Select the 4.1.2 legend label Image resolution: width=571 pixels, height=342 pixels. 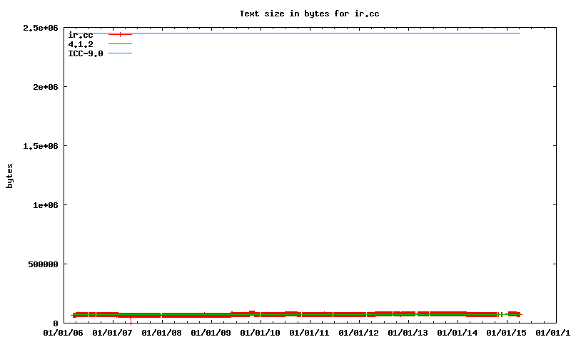(81, 44)
